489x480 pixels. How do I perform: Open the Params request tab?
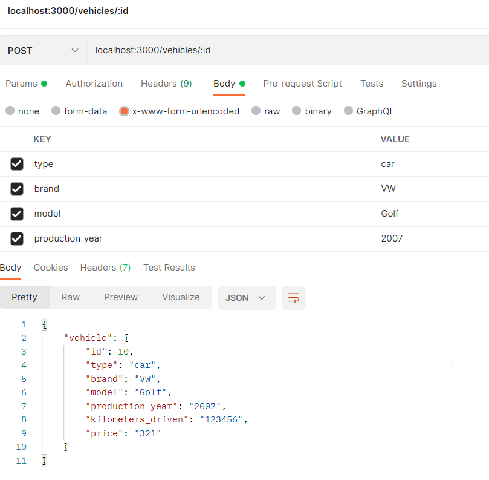[26, 84]
